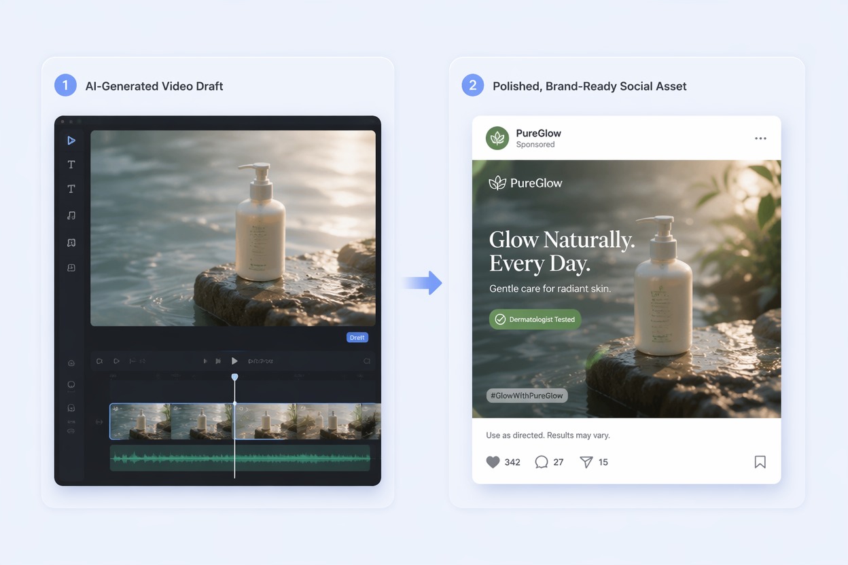Click the video track handle left of the clips

[99, 422]
